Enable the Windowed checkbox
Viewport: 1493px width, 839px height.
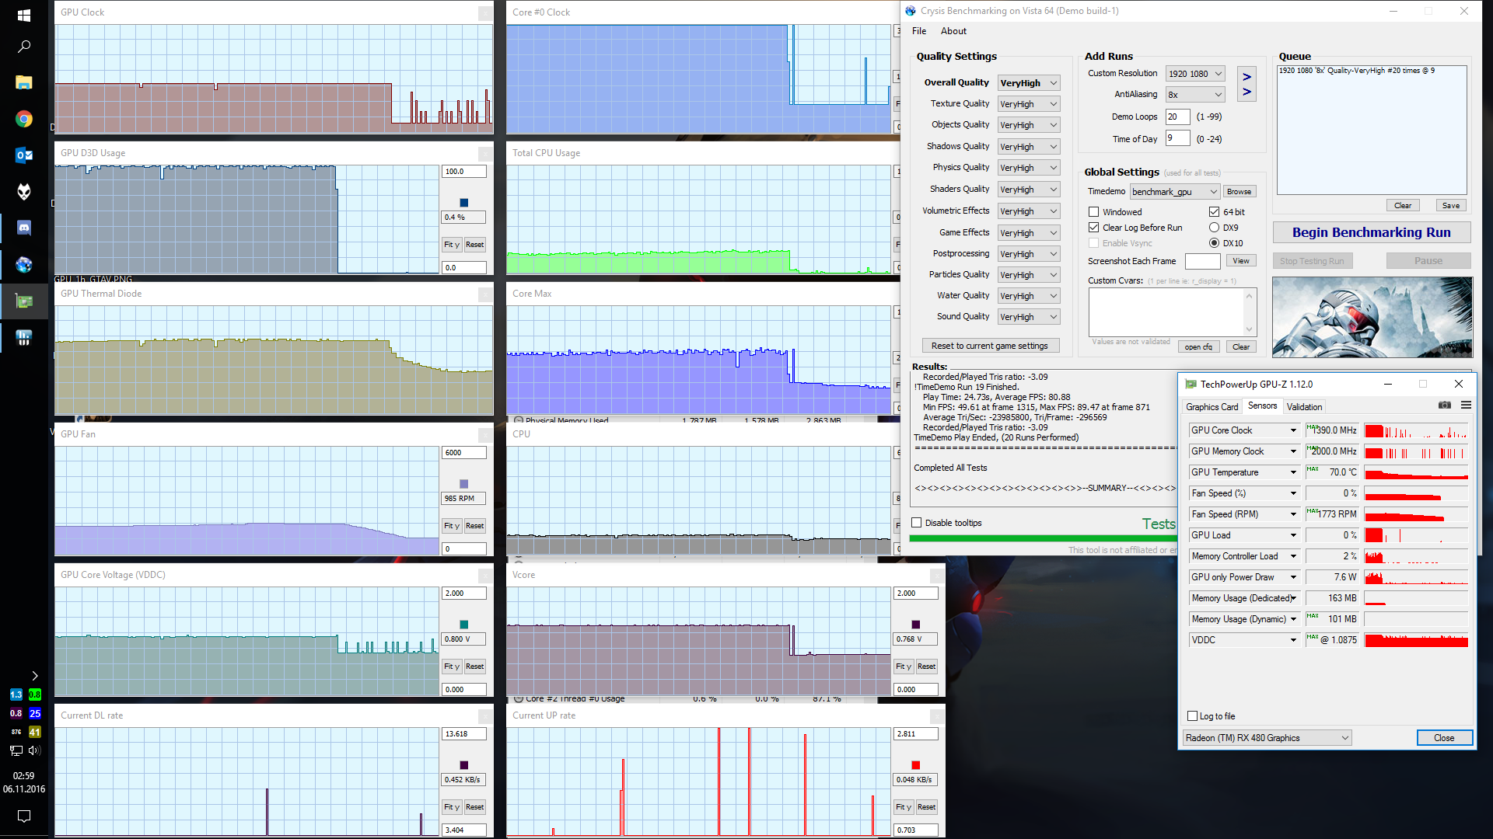[1094, 212]
